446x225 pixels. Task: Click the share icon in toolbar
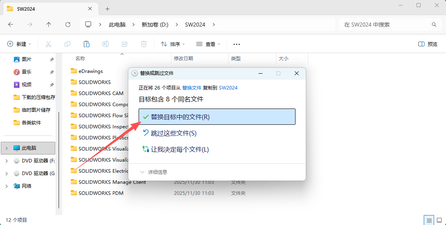(x=125, y=44)
